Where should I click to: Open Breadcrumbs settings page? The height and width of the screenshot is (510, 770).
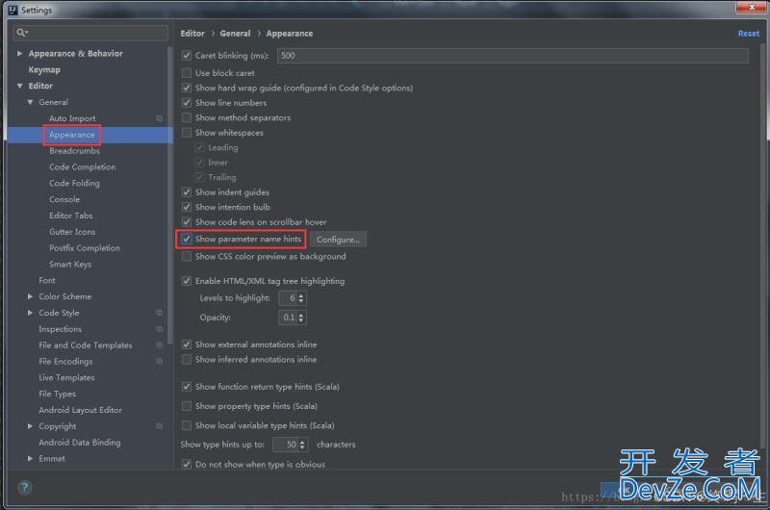[74, 151]
